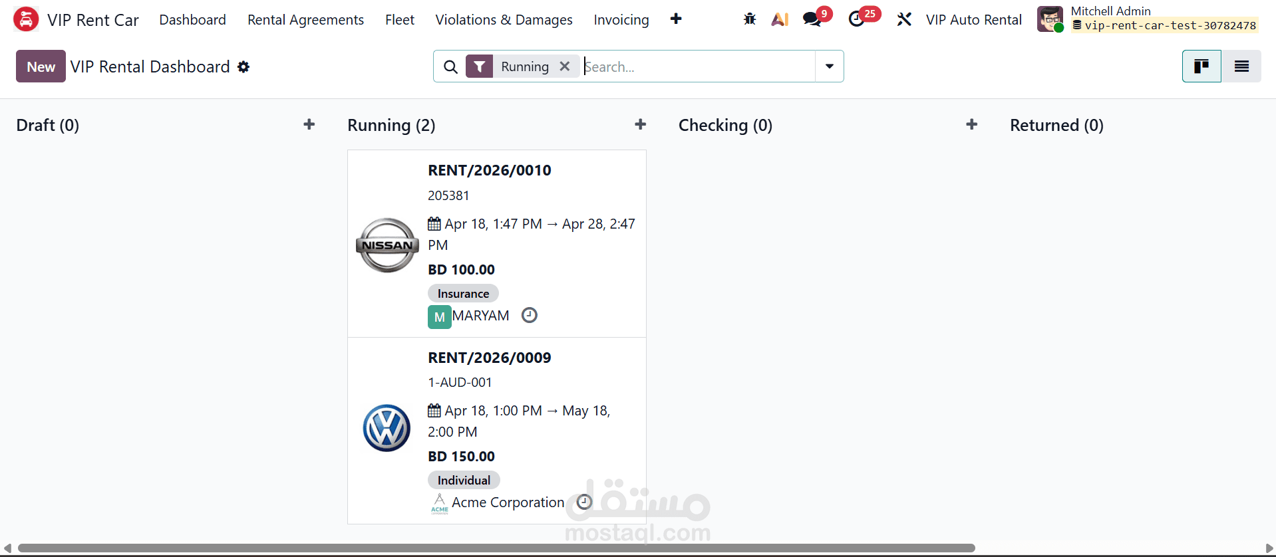Open the Fleet menu
The image size is (1276, 557).
click(x=400, y=20)
